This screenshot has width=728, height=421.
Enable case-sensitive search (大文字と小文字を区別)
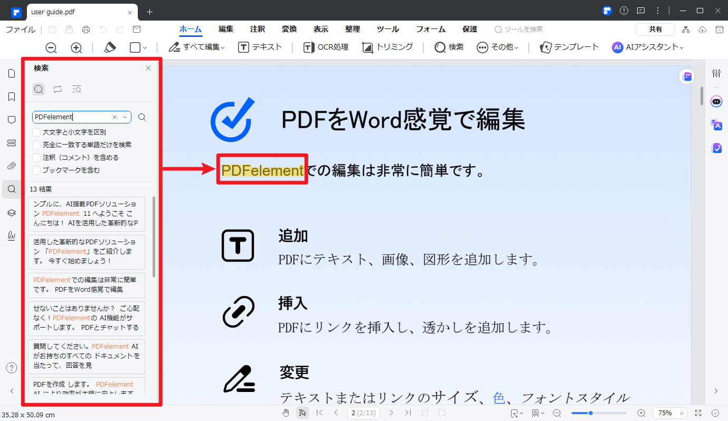point(36,132)
